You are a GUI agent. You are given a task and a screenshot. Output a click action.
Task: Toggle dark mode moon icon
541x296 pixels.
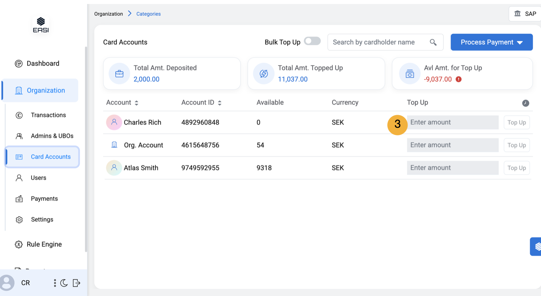64,283
